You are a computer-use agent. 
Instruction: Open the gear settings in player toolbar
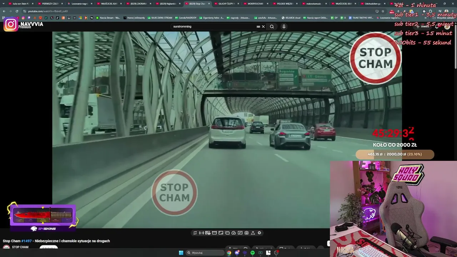(x=259, y=233)
